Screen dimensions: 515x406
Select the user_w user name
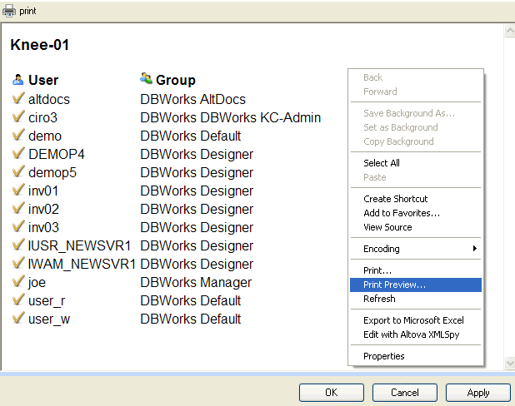(49, 319)
